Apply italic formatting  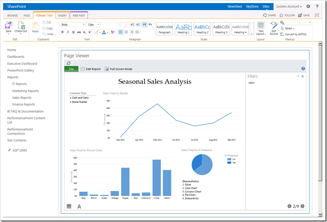[x=68, y=32]
